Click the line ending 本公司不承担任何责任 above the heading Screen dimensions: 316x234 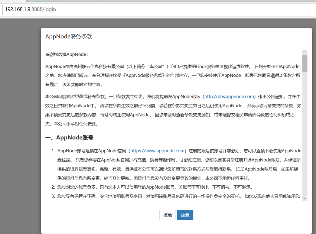click(x=72, y=124)
